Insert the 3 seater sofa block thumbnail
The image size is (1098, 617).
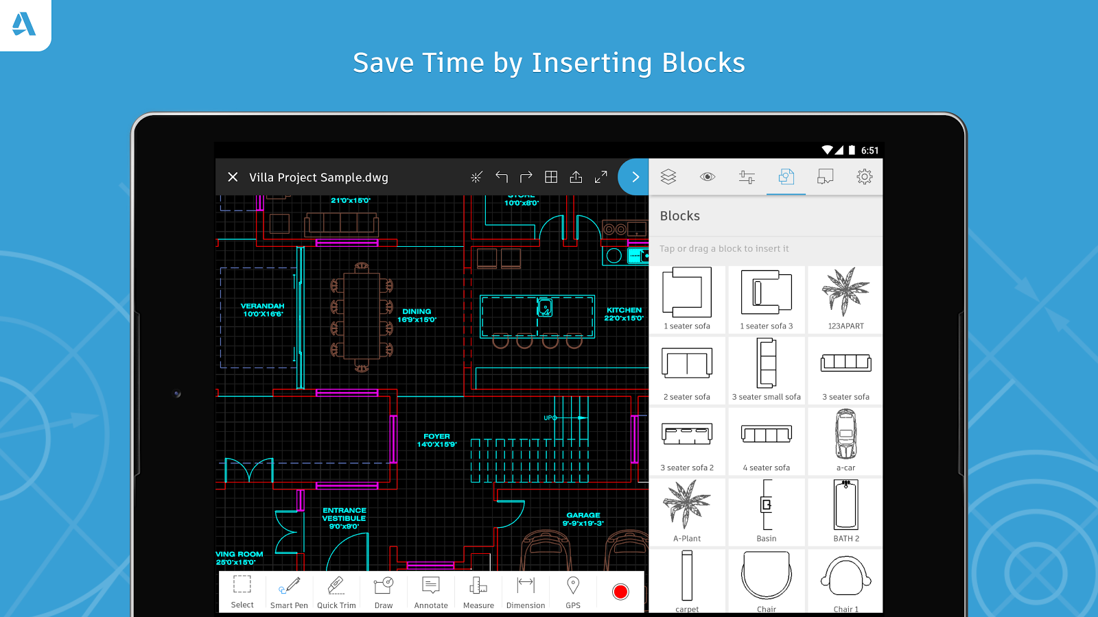(x=845, y=363)
